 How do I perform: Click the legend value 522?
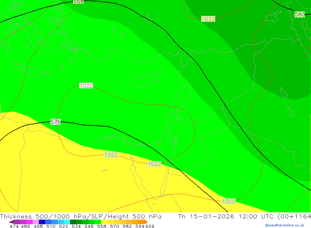(x=63, y=226)
